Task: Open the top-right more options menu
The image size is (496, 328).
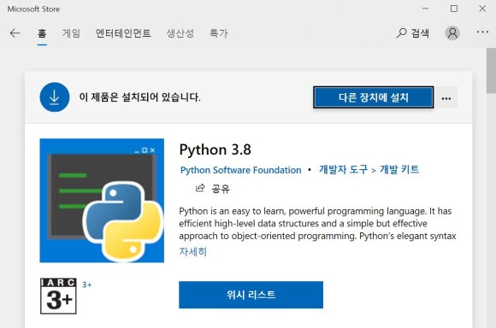Action: point(482,32)
